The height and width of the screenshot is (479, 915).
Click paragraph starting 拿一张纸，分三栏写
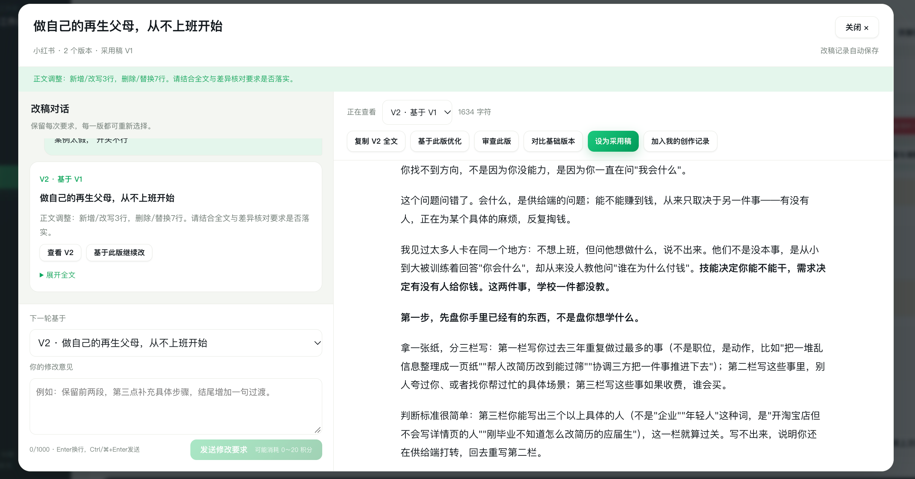[613, 366]
